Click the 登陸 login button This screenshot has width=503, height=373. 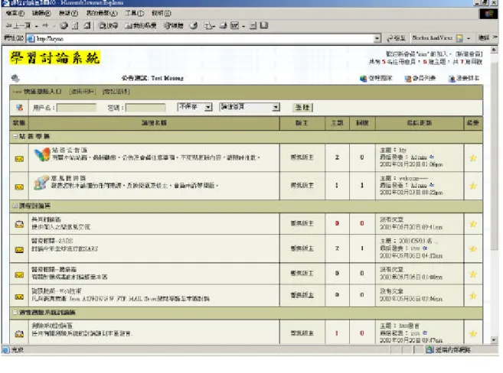pyautogui.click(x=303, y=107)
